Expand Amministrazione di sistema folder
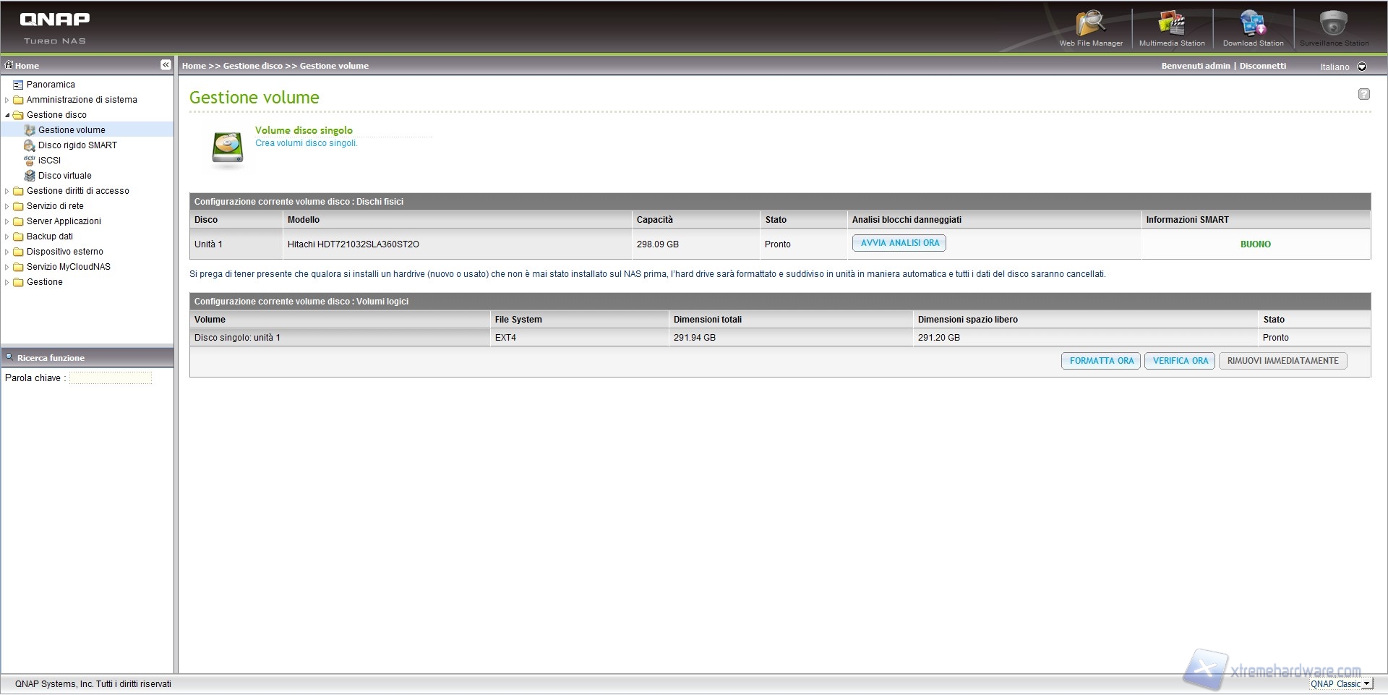Viewport: 1388px width, 695px height. [7, 101]
